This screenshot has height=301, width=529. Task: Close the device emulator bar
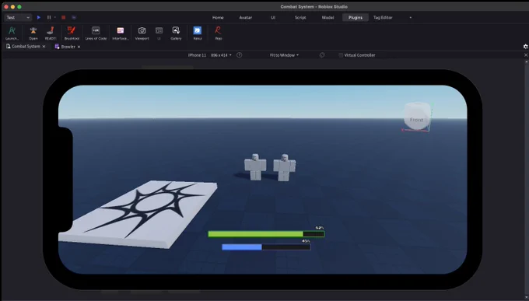pyautogui.click(x=526, y=55)
